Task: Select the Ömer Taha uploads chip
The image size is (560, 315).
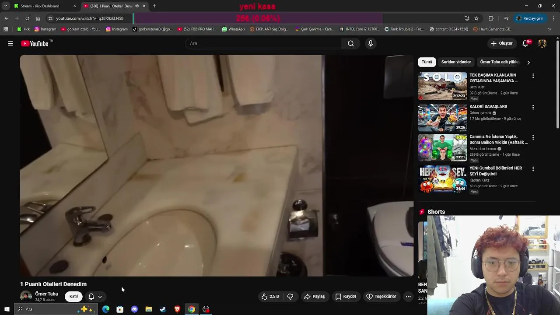Action: [x=500, y=62]
